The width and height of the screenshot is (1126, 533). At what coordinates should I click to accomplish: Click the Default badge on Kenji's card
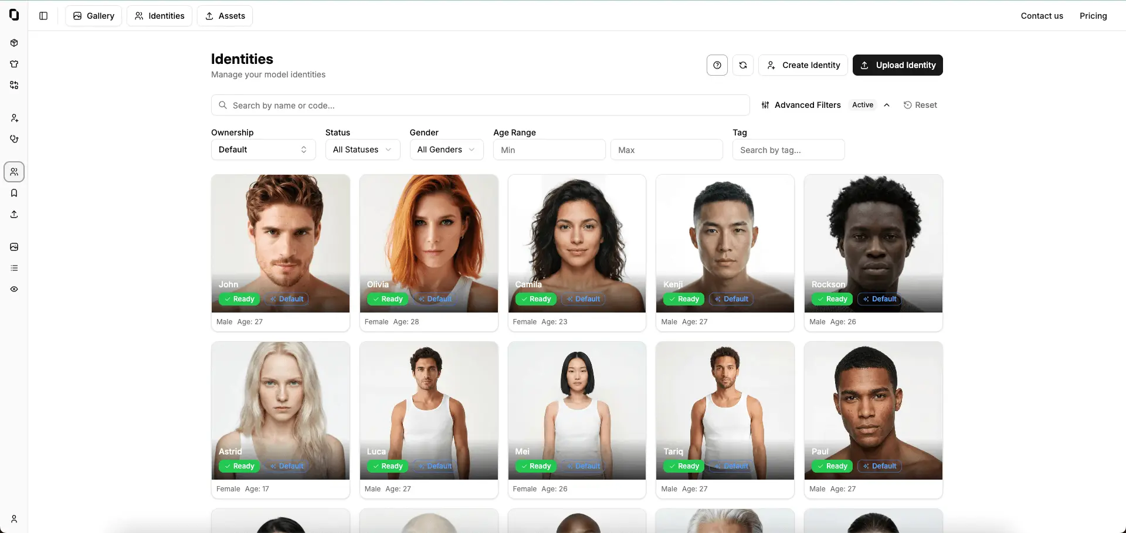731,299
